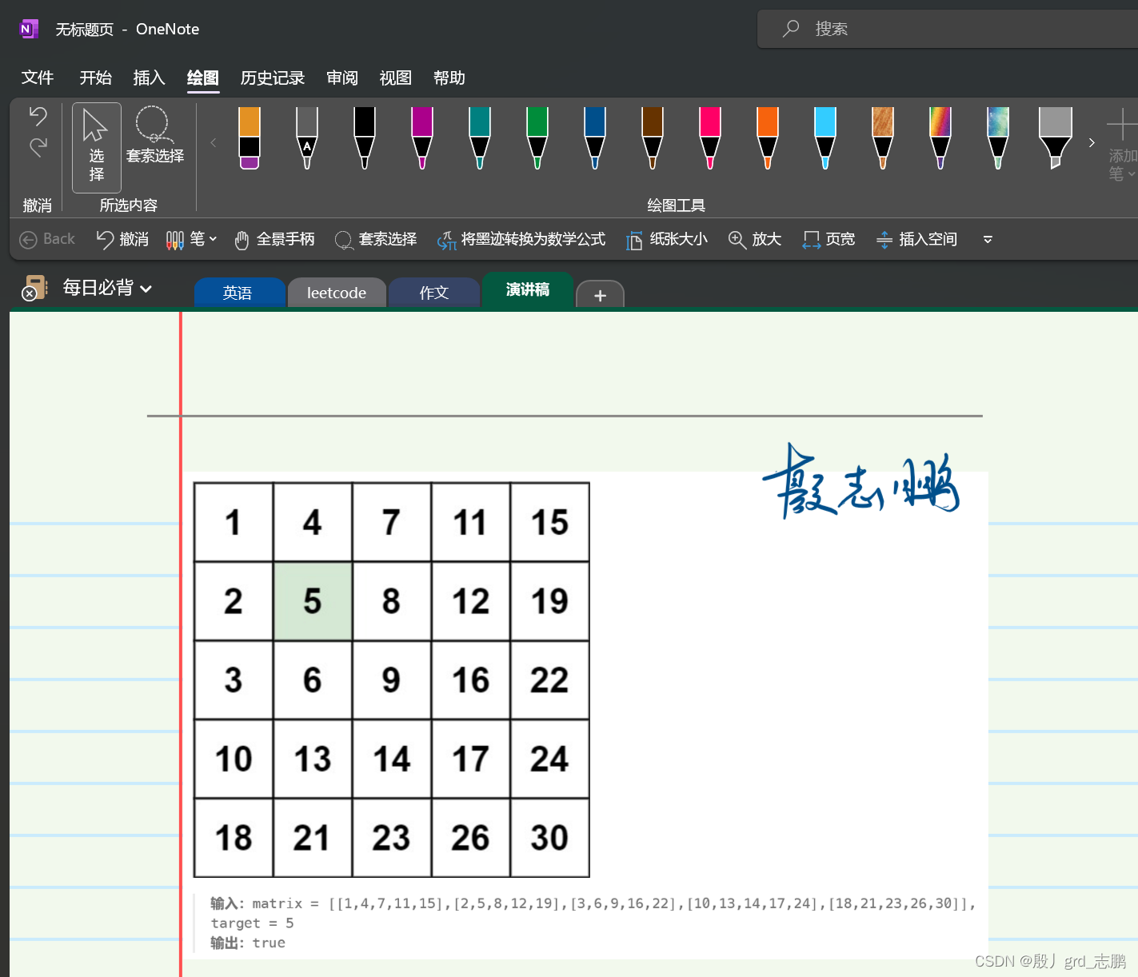1138x977 pixels.
Task: Click Lasso Select (套索选择) in quick toolbar
Action: click(x=376, y=239)
